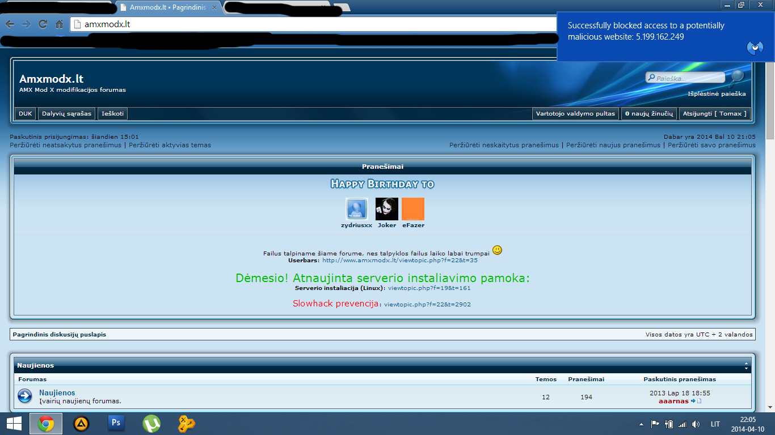Click the Amxmodx.lt site title

[52, 79]
